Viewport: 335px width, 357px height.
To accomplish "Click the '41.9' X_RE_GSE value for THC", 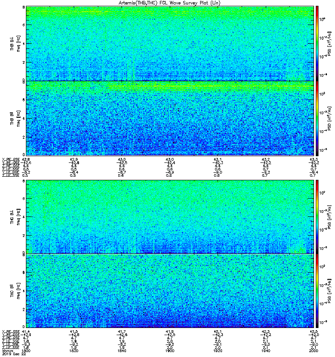I will 170,332.
